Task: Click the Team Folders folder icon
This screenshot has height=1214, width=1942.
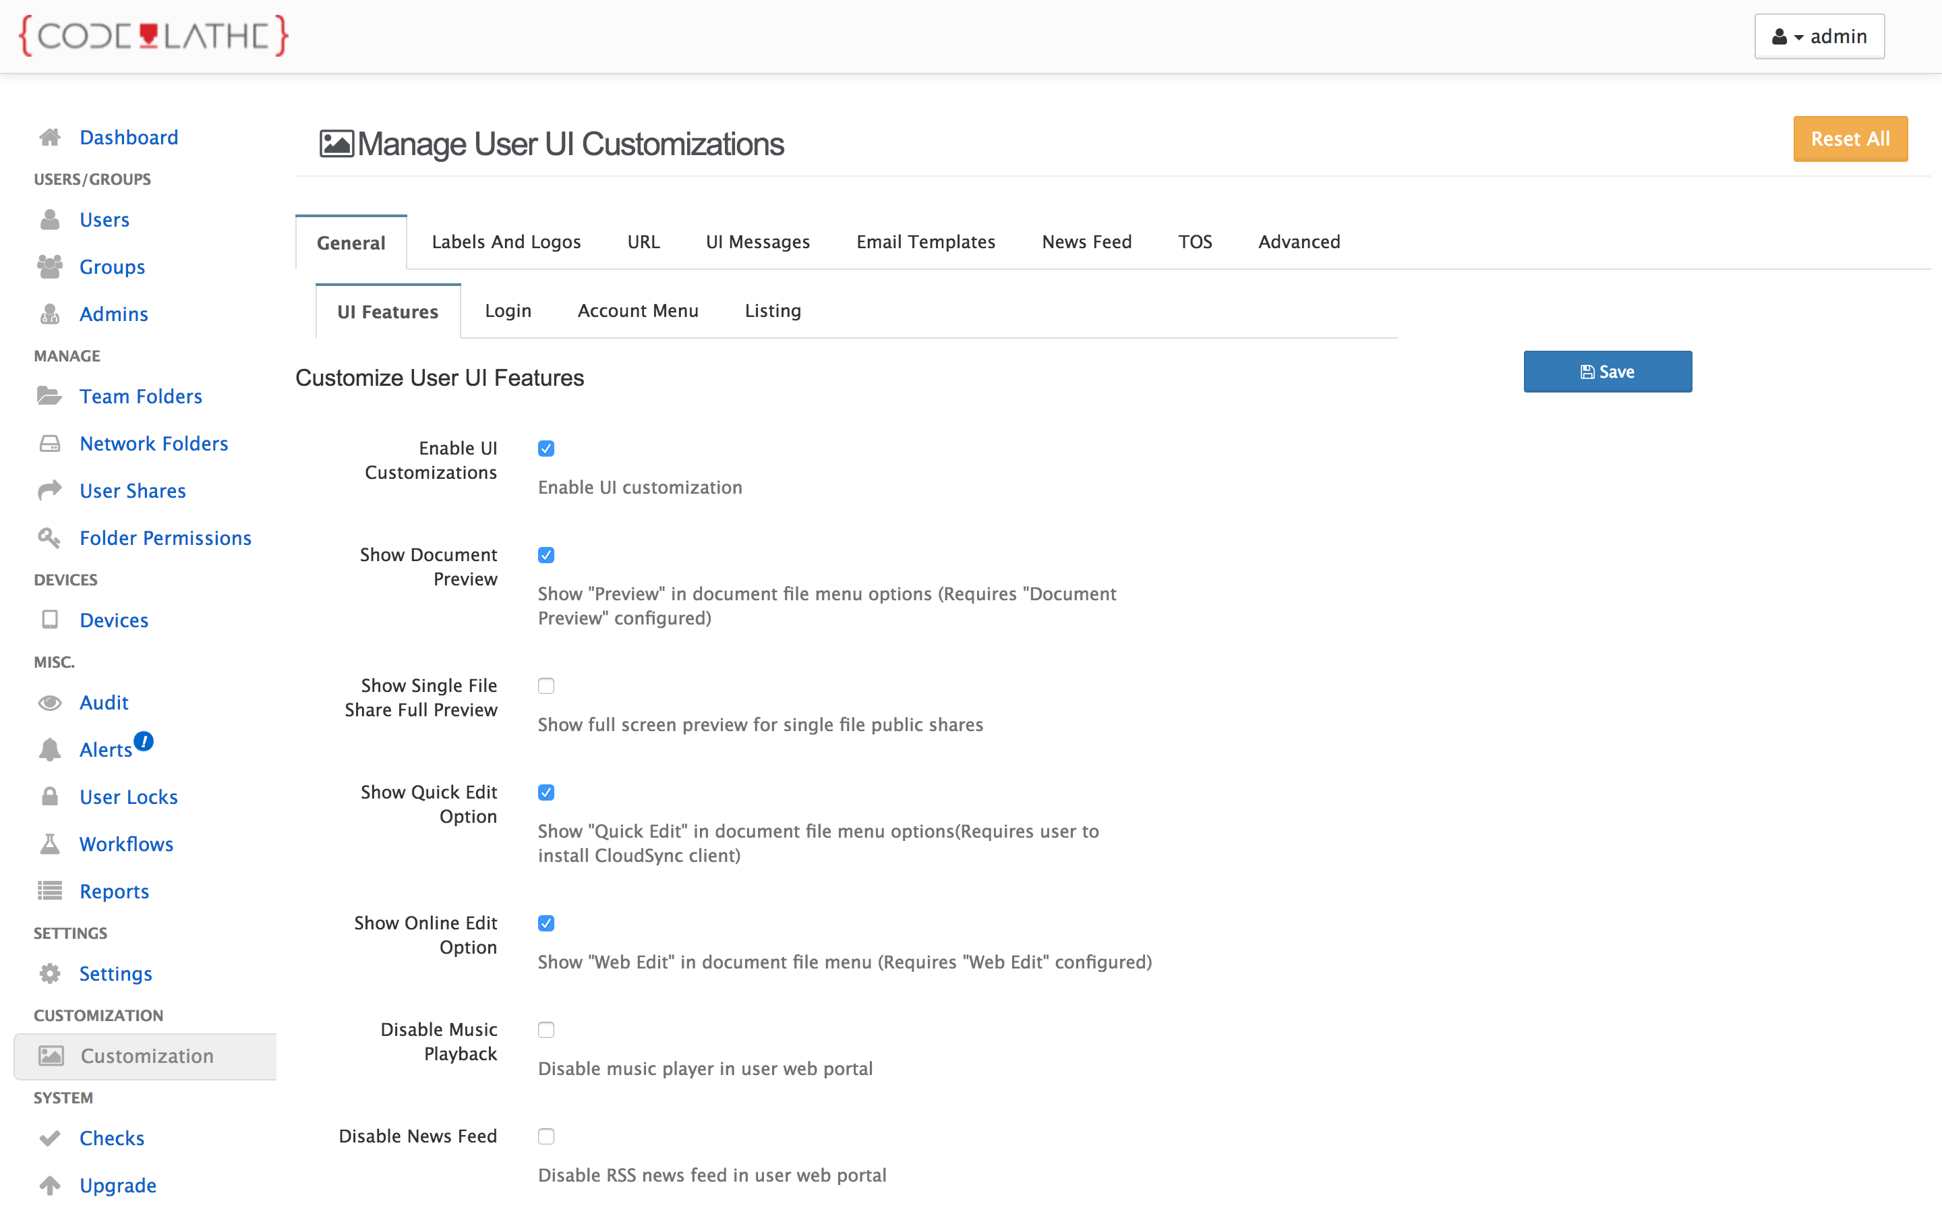Action: pyautogui.click(x=50, y=396)
